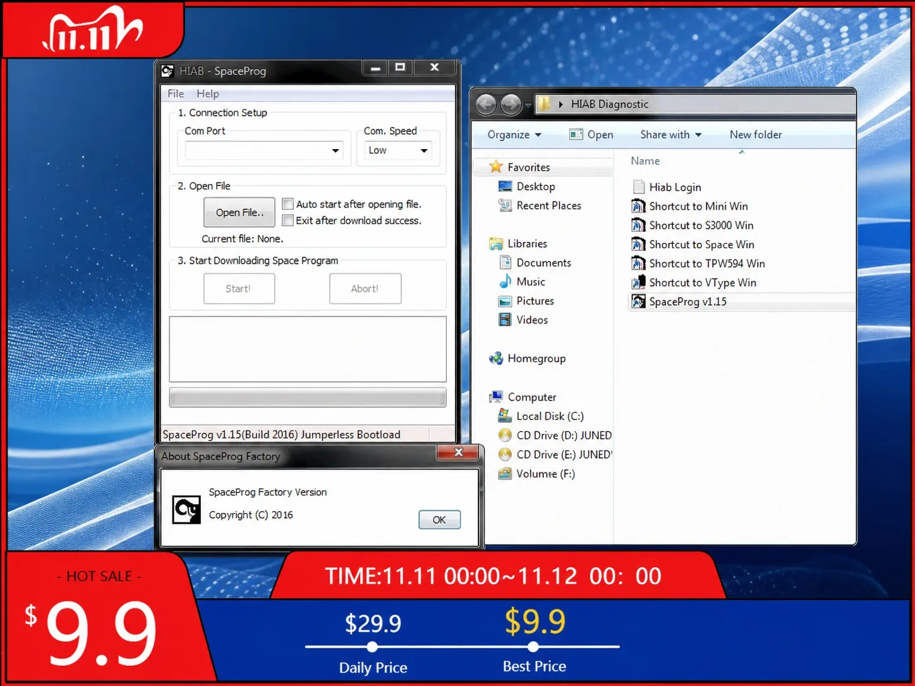Click the SpaceProg log output box

tap(308, 349)
